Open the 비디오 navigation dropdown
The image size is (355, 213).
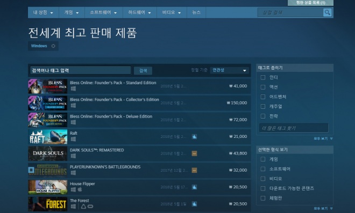pos(172,12)
